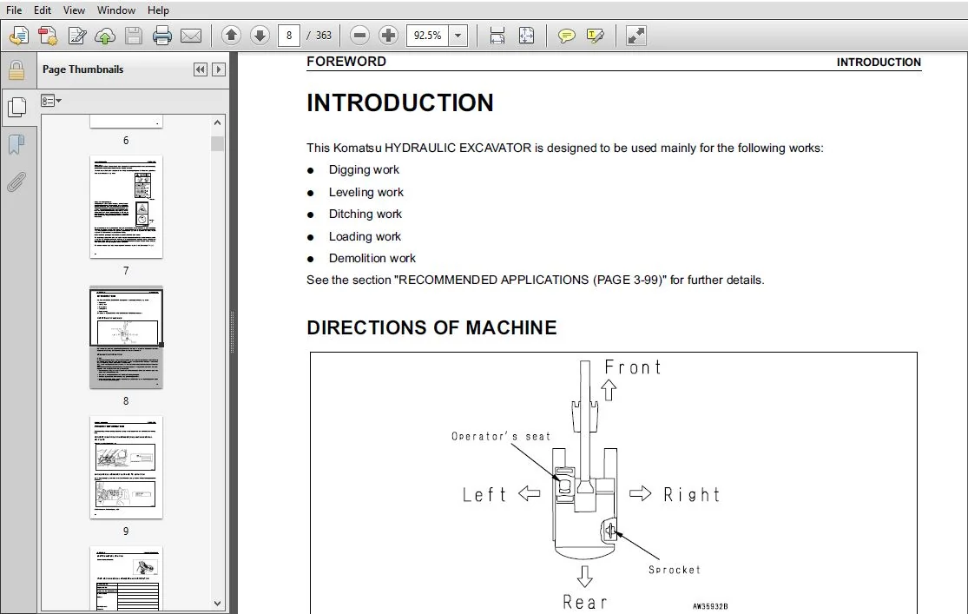This screenshot has width=968, height=614.
Task: Click "Operator's seat" diagram label
Action: point(501,436)
